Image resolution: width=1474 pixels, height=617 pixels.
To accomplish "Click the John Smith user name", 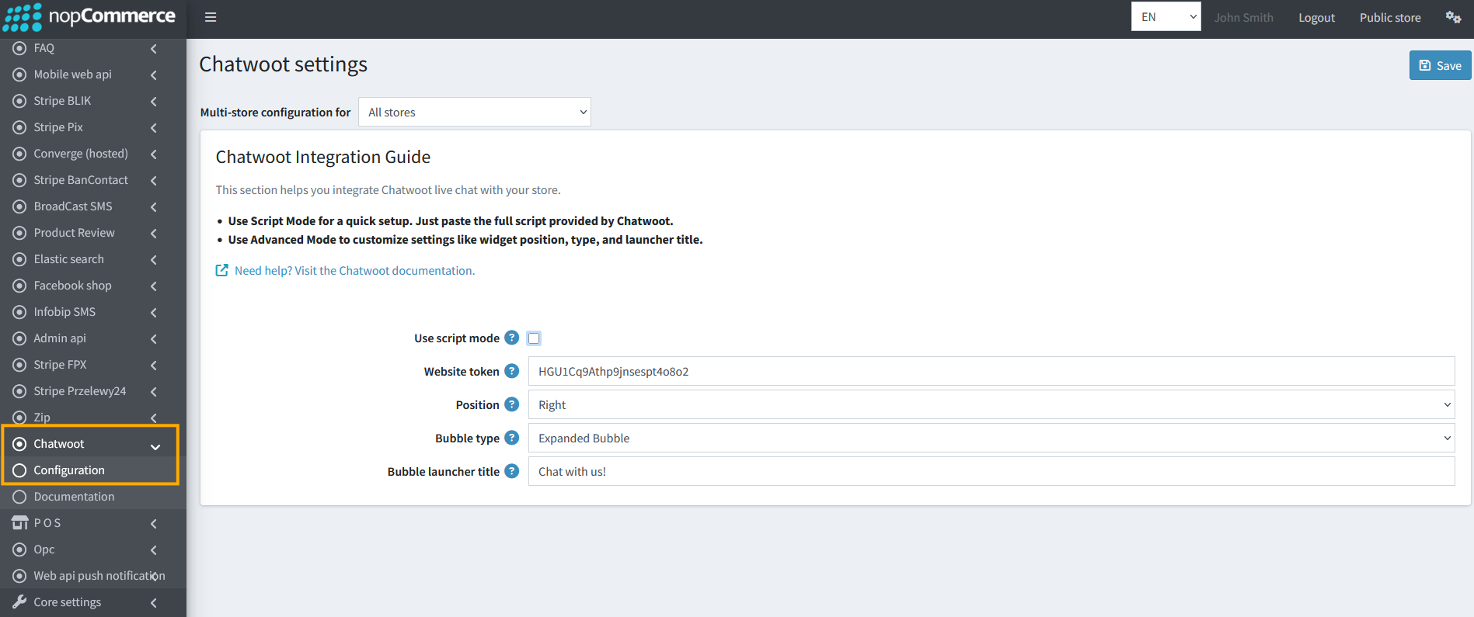I will tap(1243, 17).
